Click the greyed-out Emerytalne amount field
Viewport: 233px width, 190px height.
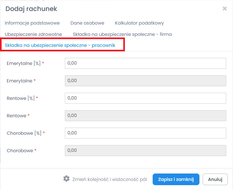tap(146, 80)
